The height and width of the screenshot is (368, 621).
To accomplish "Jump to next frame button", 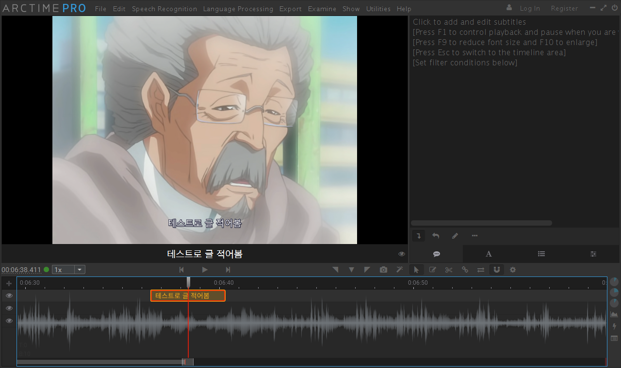I will [x=228, y=270].
